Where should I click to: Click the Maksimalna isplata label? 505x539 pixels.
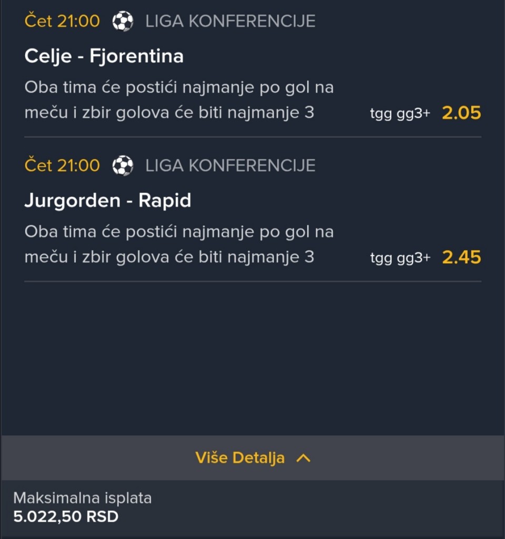point(82,498)
